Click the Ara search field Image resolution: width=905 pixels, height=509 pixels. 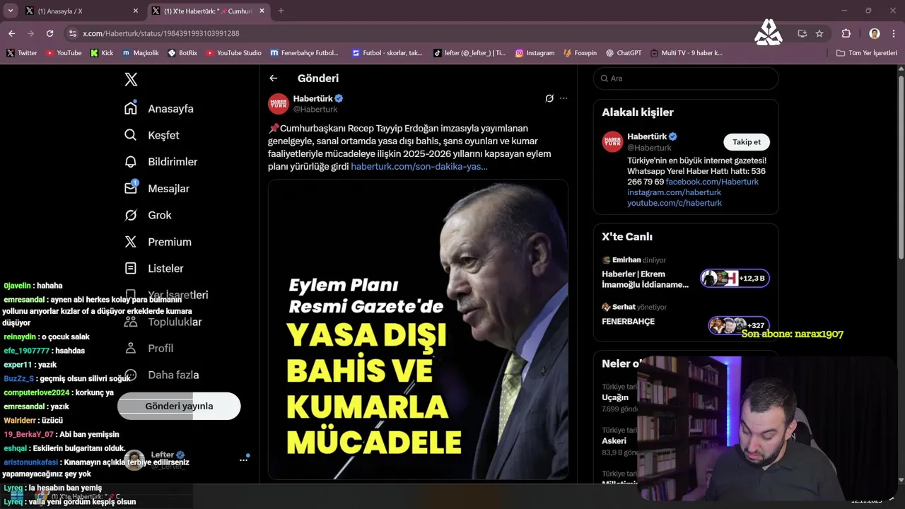point(686,78)
